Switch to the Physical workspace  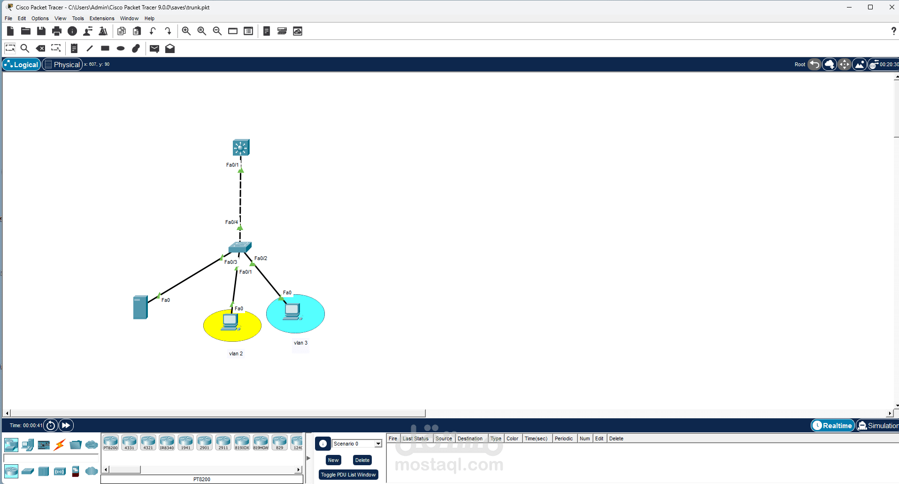click(x=62, y=64)
